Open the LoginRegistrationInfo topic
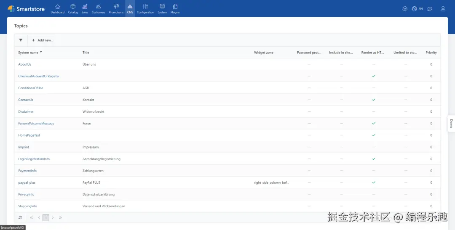Viewport: 455px width, 230px height. tap(34, 159)
